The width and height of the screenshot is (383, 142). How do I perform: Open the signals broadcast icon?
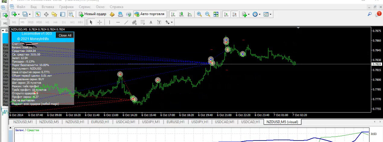click(129, 14)
